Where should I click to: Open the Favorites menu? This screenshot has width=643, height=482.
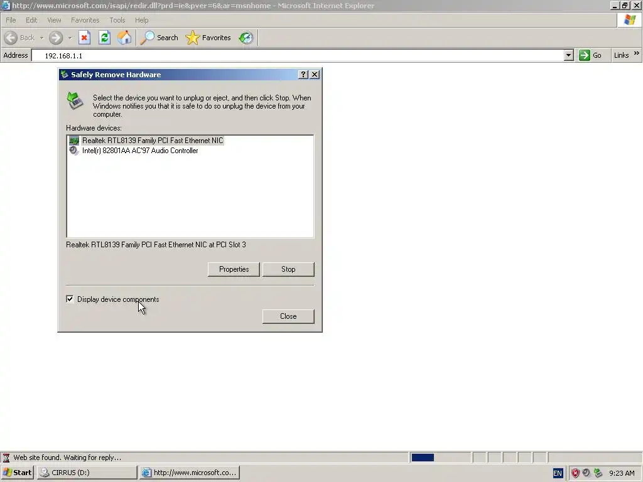pyautogui.click(x=85, y=20)
